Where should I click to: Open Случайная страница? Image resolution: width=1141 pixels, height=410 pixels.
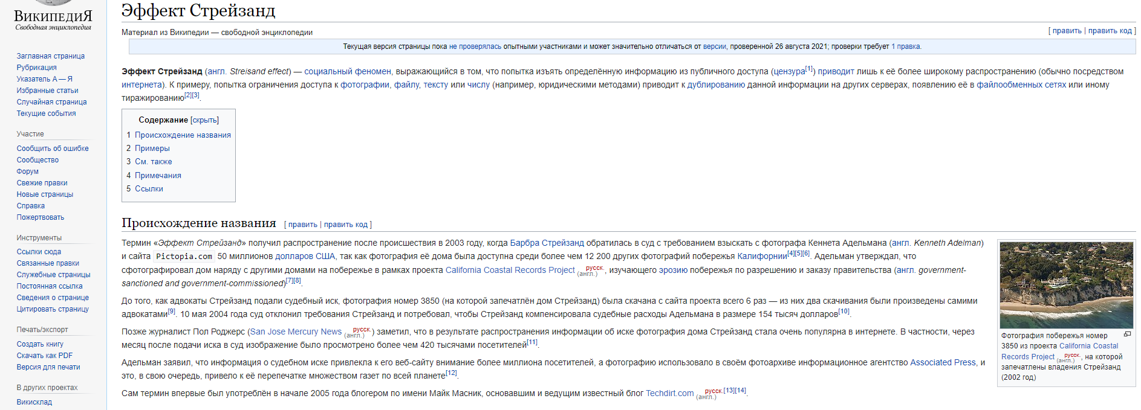click(x=52, y=102)
